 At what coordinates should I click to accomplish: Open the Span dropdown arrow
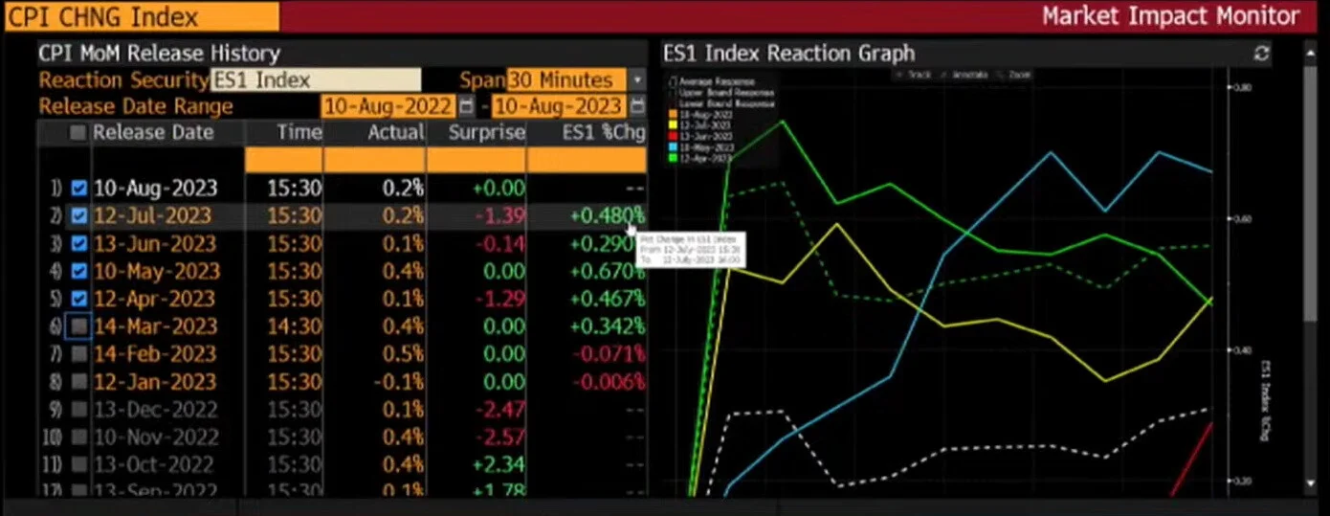tap(639, 80)
